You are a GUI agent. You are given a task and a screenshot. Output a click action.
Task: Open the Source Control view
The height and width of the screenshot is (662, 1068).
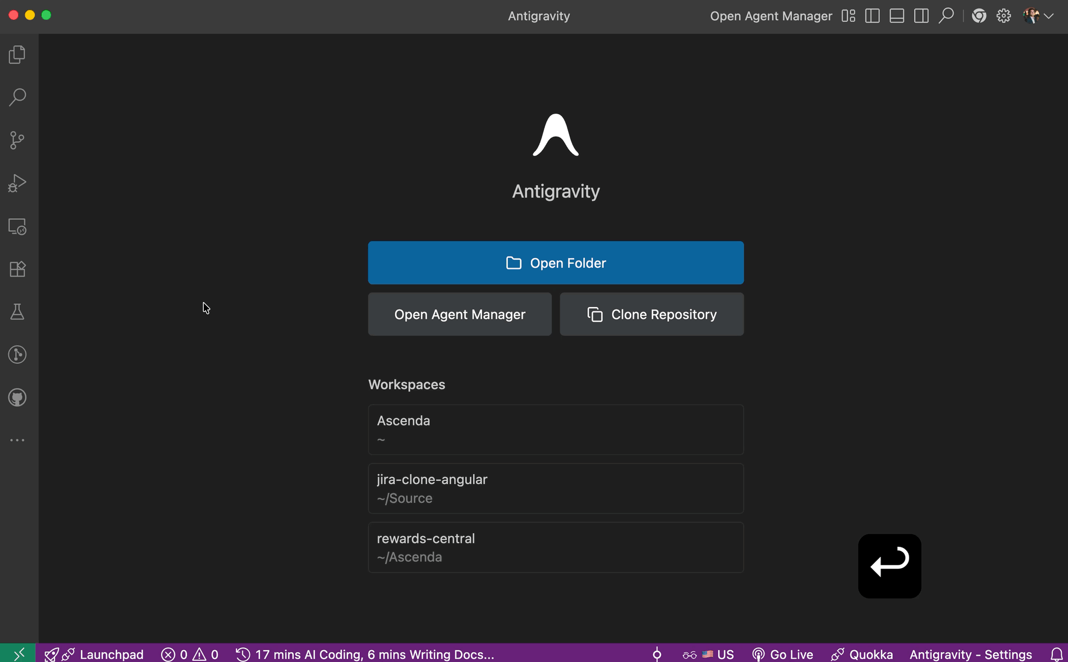17,140
